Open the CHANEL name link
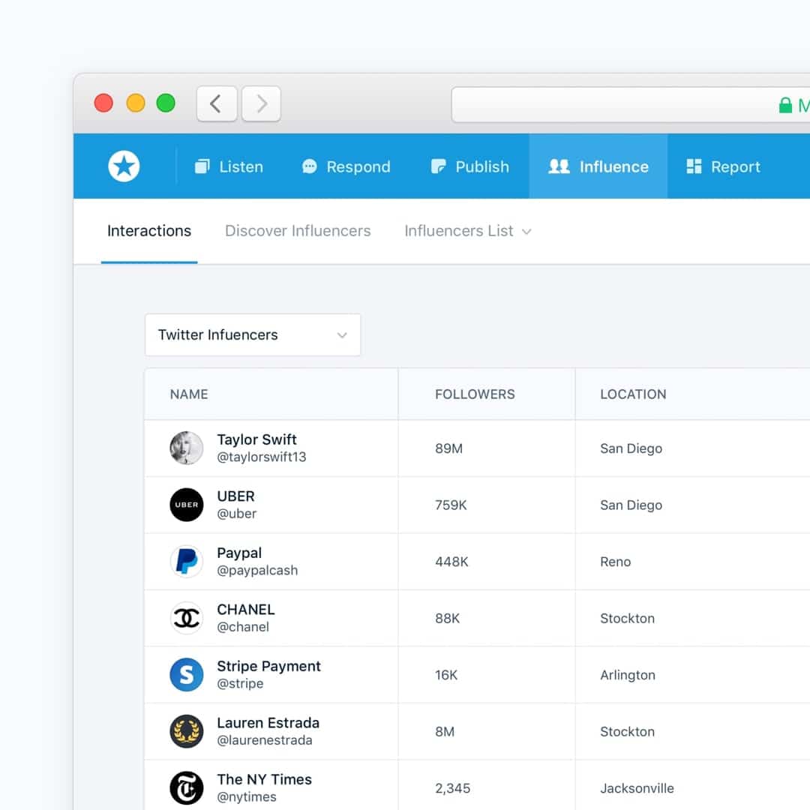The height and width of the screenshot is (810, 810). pyautogui.click(x=246, y=610)
